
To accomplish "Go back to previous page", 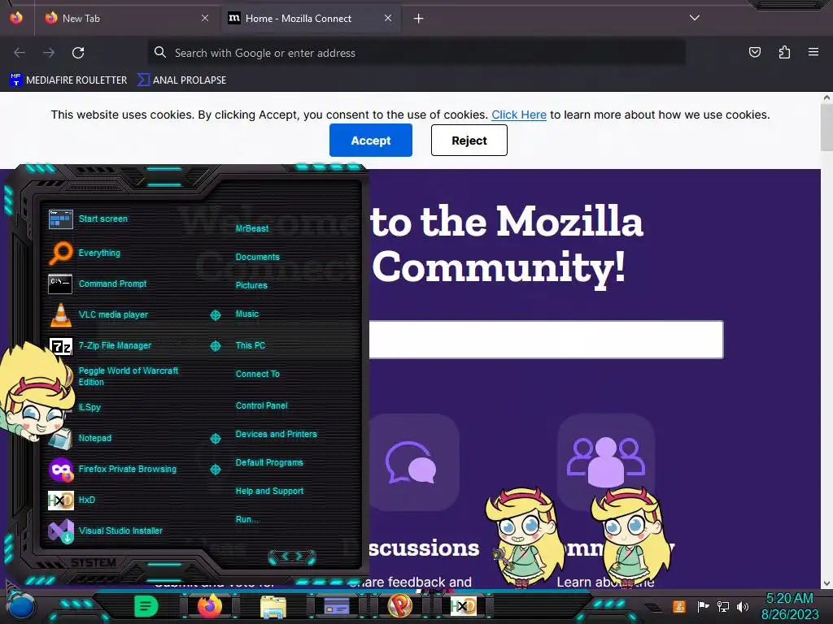I will coord(20,53).
